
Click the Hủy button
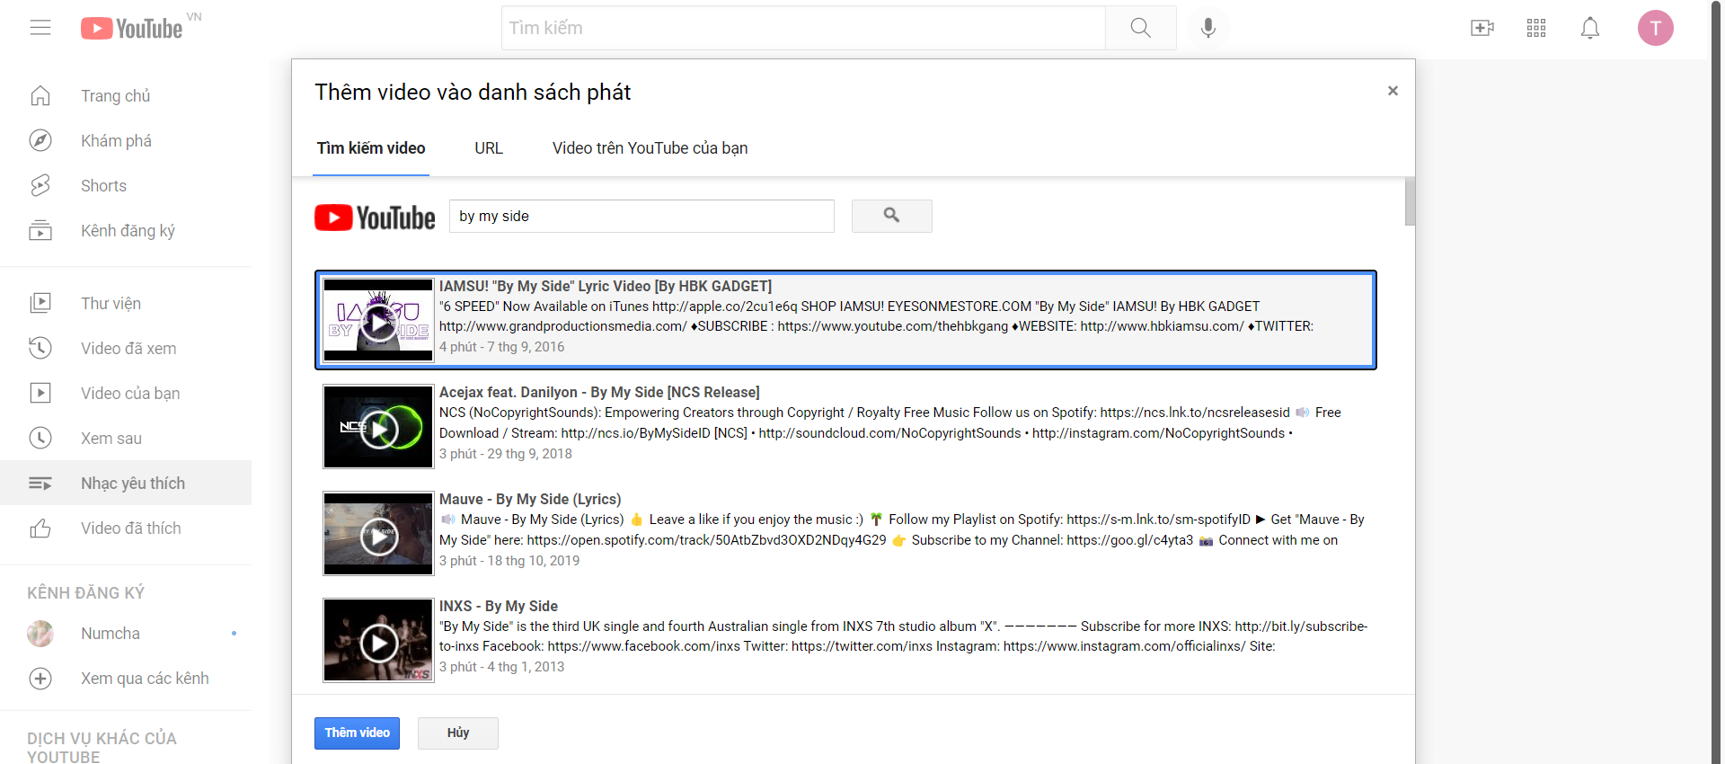click(x=457, y=733)
